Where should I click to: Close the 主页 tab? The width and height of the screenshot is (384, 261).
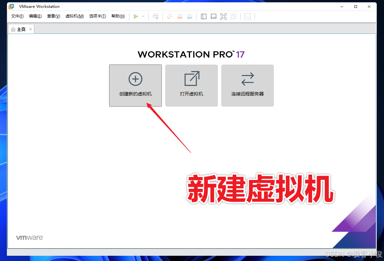click(30, 29)
